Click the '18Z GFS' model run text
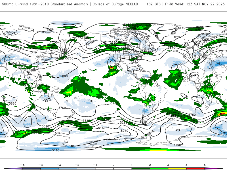This screenshot has width=227, height=170. coord(154,4)
